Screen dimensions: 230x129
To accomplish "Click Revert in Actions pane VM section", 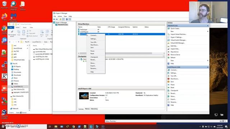I will click(173, 93).
